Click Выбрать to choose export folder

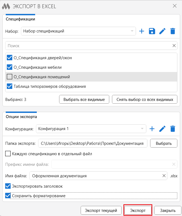(164, 143)
